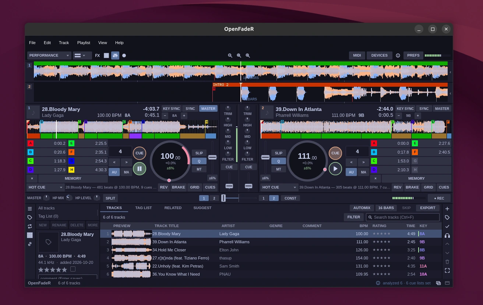Open deck 1 HOT CUE mode dropdown
The image size is (483, 305).
pyautogui.click(x=46, y=187)
